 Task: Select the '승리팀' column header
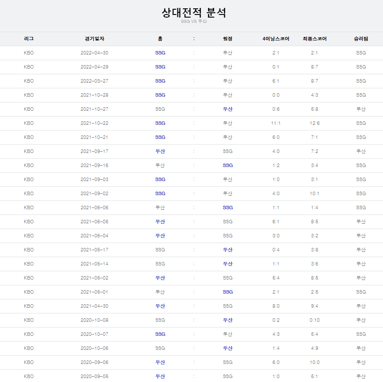click(x=361, y=39)
